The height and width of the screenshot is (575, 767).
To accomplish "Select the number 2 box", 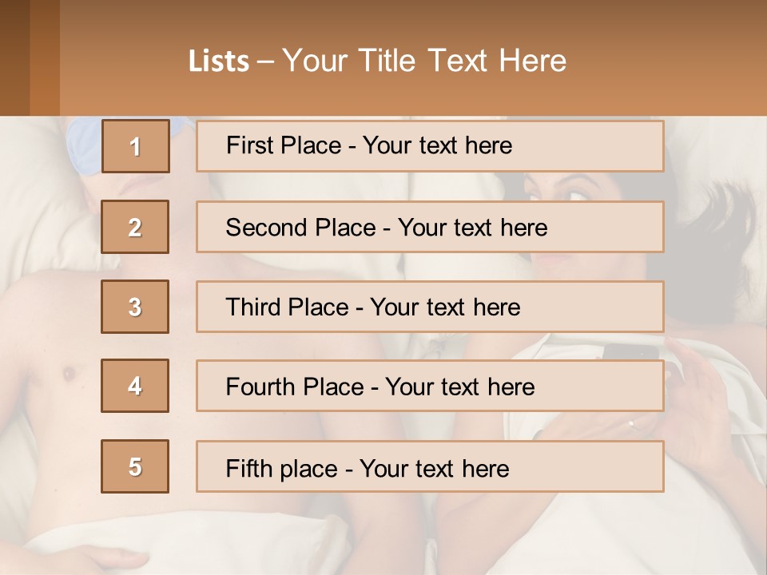I will (135, 227).
